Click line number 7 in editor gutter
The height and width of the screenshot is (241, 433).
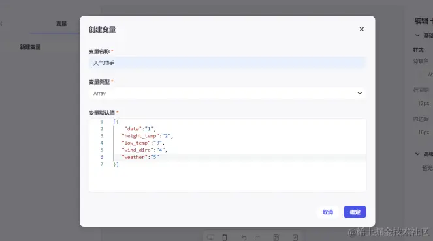[x=102, y=164]
